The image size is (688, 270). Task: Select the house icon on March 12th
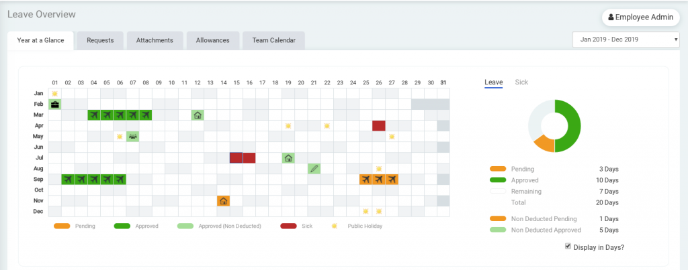point(198,115)
